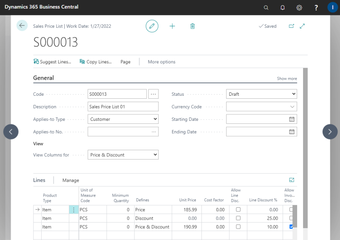Click the page vertical scrollbar
Image resolution: width=340 pixels, height=240 pixels.
coord(305,148)
